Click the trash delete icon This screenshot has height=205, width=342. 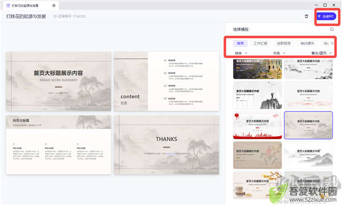(307, 17)
